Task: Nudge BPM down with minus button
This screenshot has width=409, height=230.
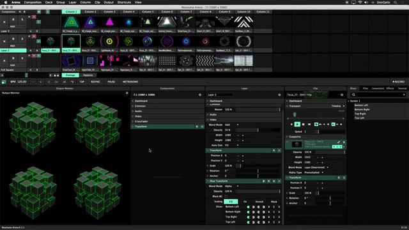Action: point(33,82)
